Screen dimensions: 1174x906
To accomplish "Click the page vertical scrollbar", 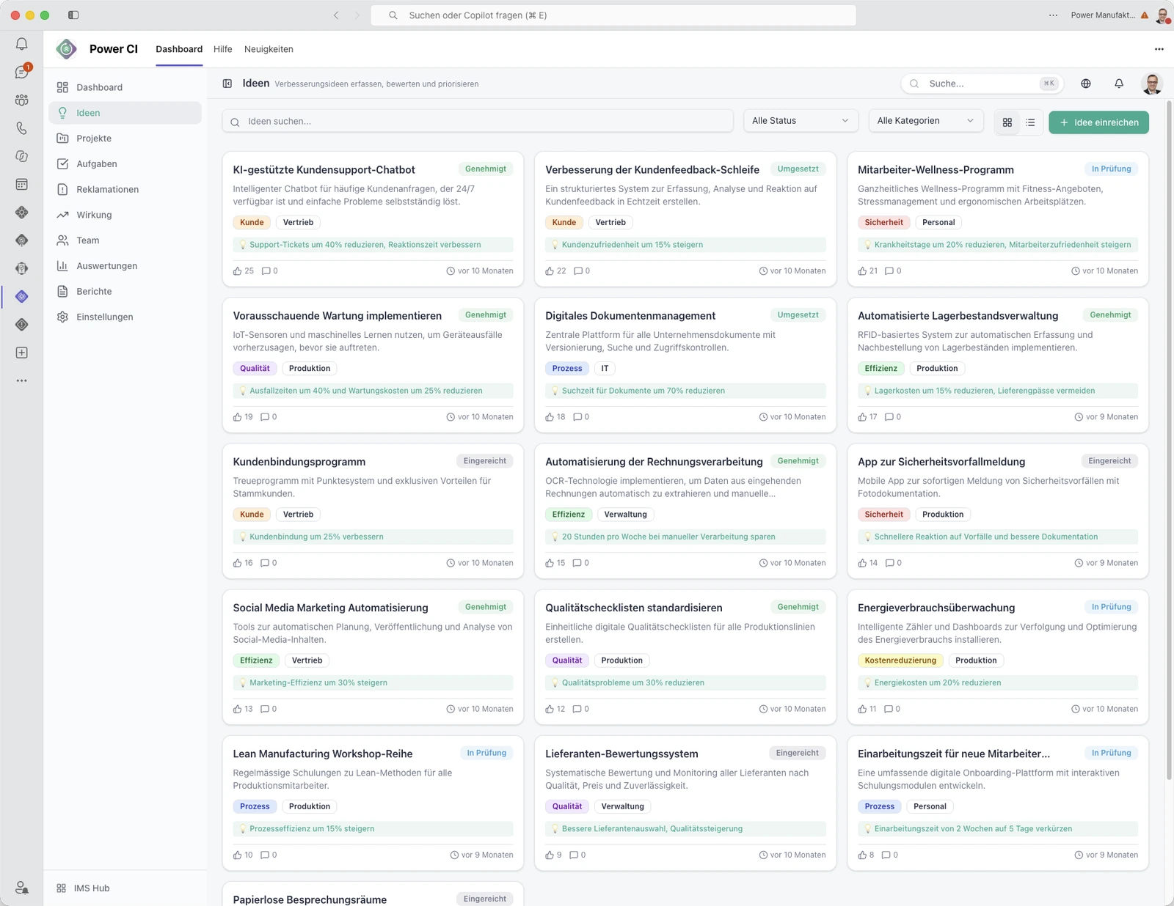I will (x=1169, y=440).
